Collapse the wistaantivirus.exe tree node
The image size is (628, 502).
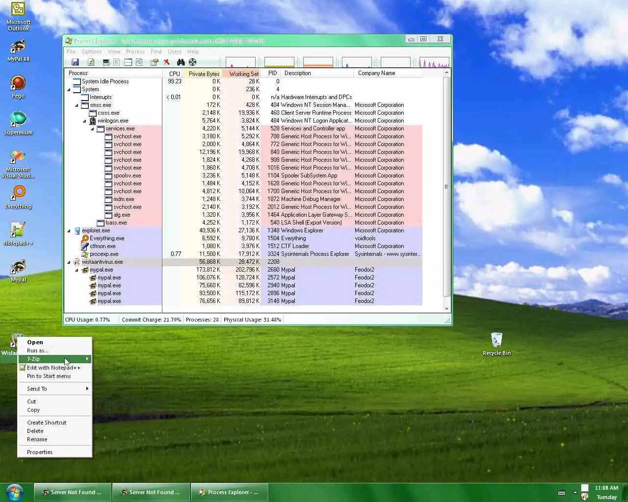69,262
